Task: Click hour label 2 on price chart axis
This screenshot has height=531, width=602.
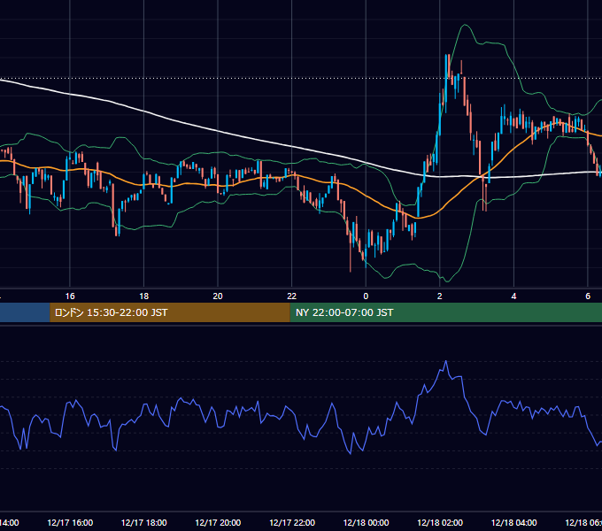Action: (x=440, y=296)
